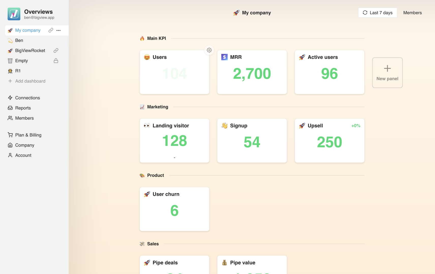This screenshot has width=435, height=274.
Task: Open Members in the top right corner
Action: point(412,13)
